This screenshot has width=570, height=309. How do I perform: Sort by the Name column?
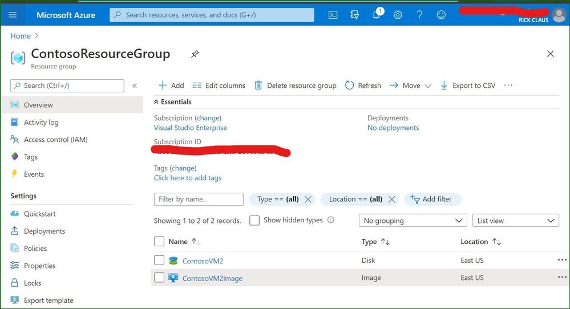[184, 242]
